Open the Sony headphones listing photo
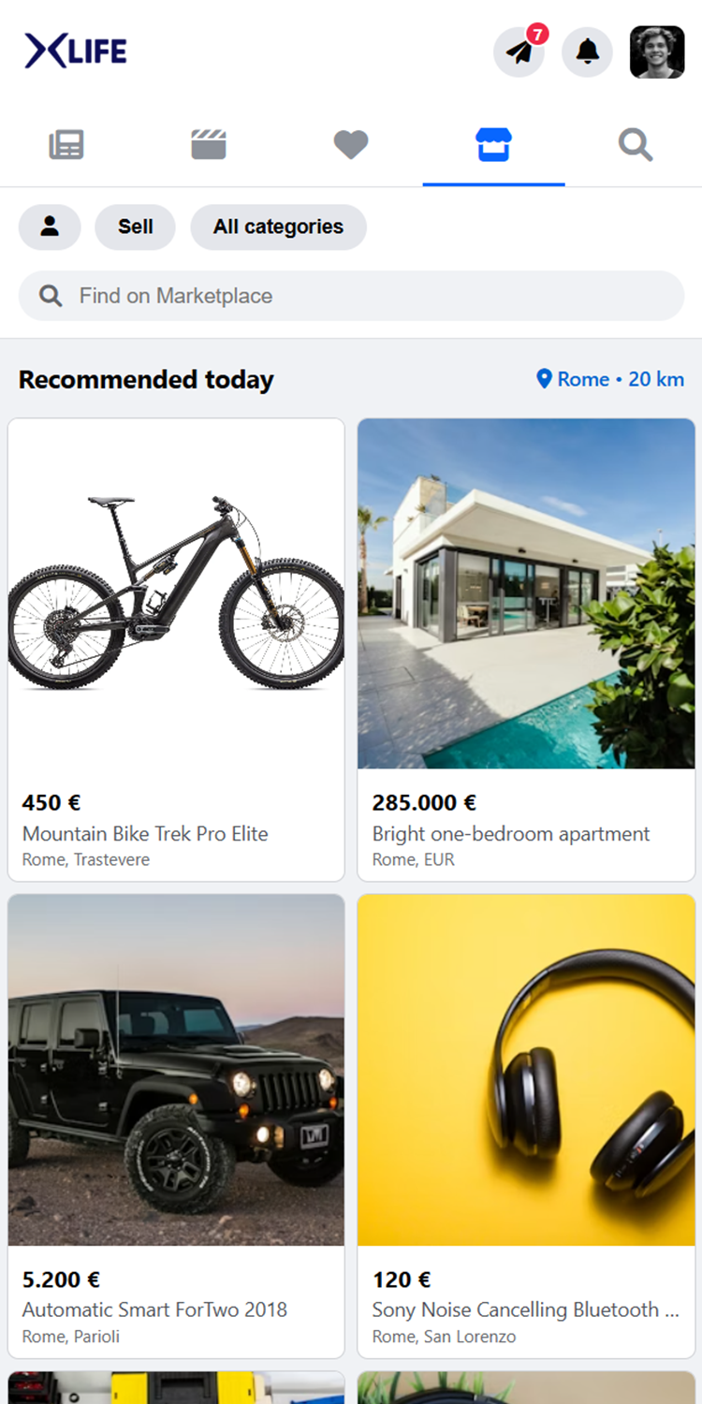 (526, 1070)
